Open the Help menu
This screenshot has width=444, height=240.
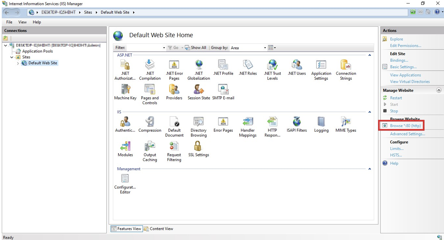click(37, 22)
